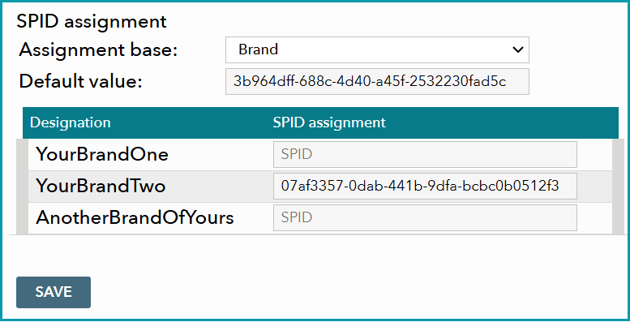Open the Assignment base dropdown

click(377, 49)
